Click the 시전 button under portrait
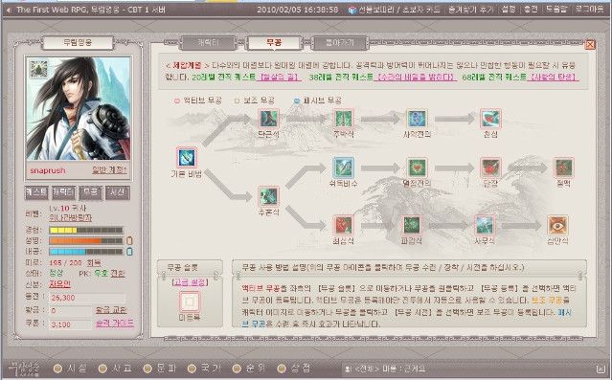Viewport: 612px width, 380px height. [118, 192]
